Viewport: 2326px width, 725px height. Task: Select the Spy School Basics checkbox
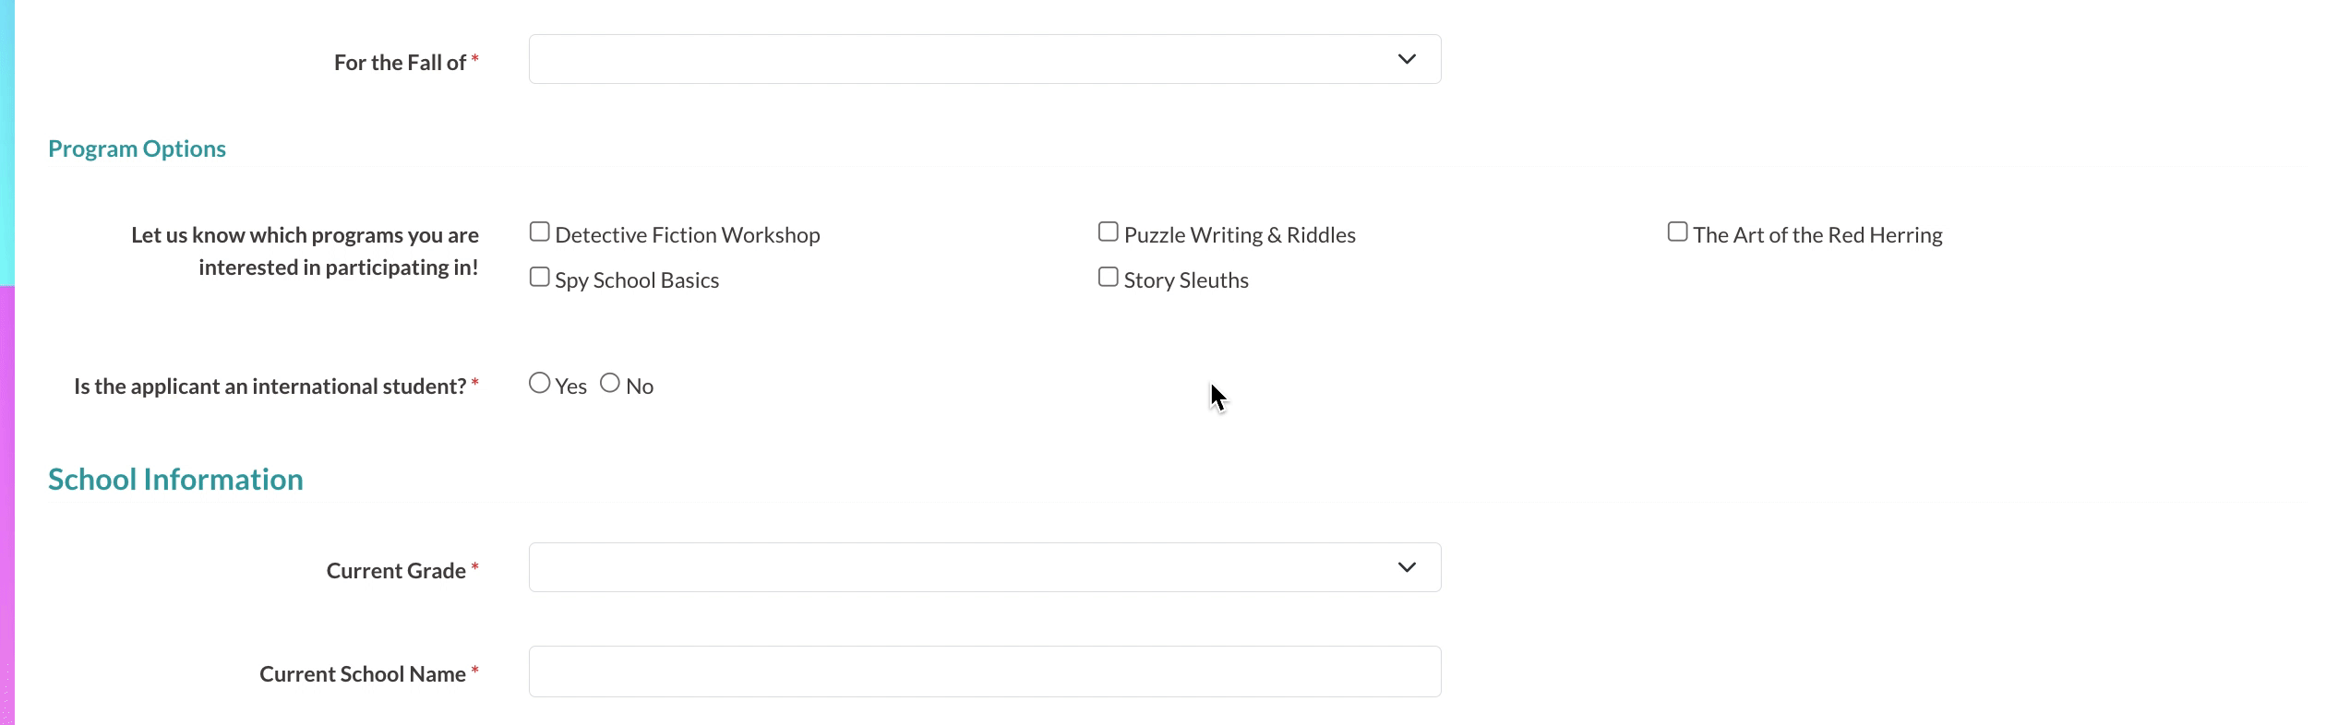540,277
